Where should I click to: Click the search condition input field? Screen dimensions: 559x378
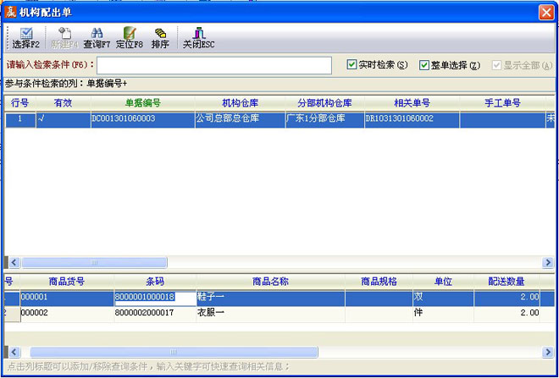coord(213,65)
